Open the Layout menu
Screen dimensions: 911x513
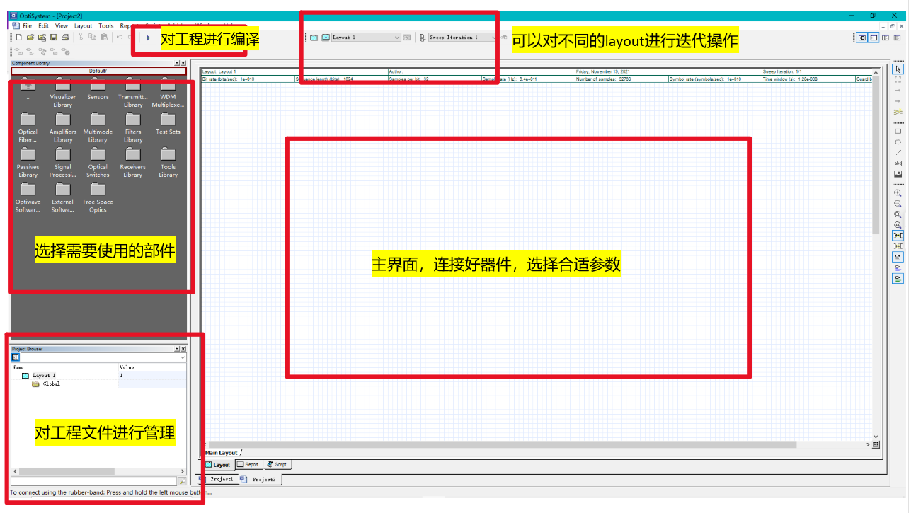tap(84, 25)
